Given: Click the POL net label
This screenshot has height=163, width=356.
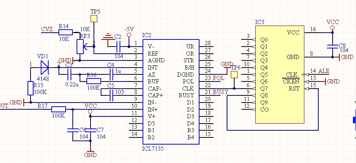Looking at the screenshot, I should (219, 78).
